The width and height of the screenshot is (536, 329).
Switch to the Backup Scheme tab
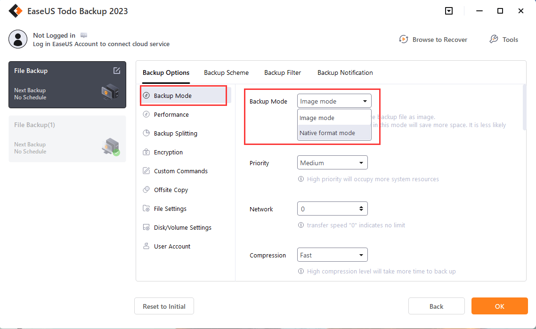click(226, 72)
